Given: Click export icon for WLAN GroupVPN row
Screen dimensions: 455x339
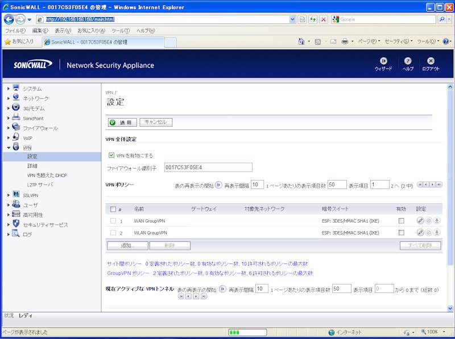Looking at the screenshot, I should point(437,232).
